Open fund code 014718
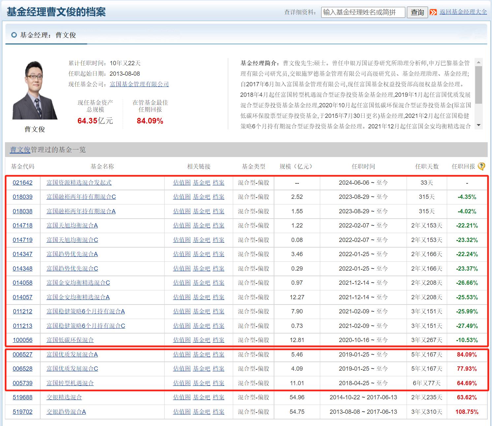492x426 pixels. [22, 226]
